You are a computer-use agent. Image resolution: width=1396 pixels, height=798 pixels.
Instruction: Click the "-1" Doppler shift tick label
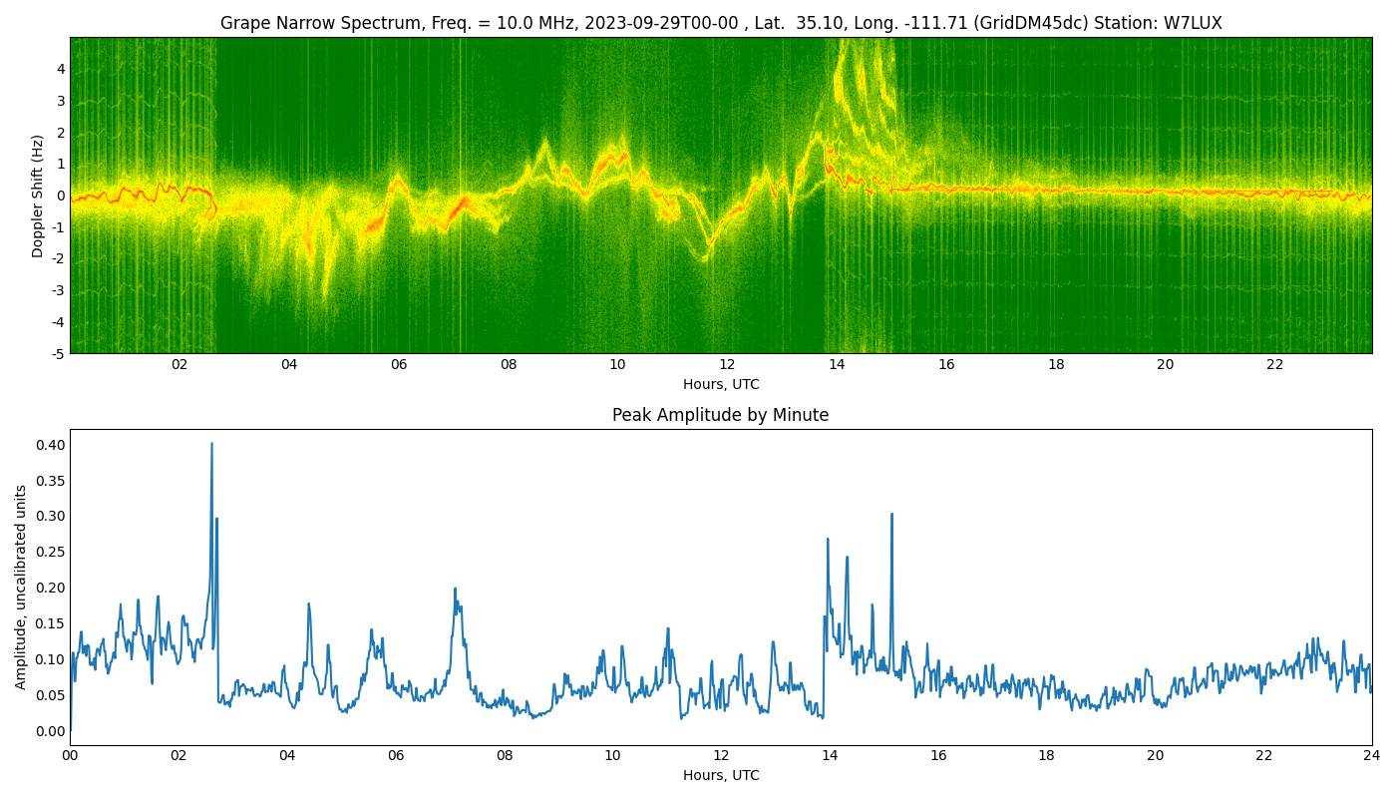tap(59, 227)
